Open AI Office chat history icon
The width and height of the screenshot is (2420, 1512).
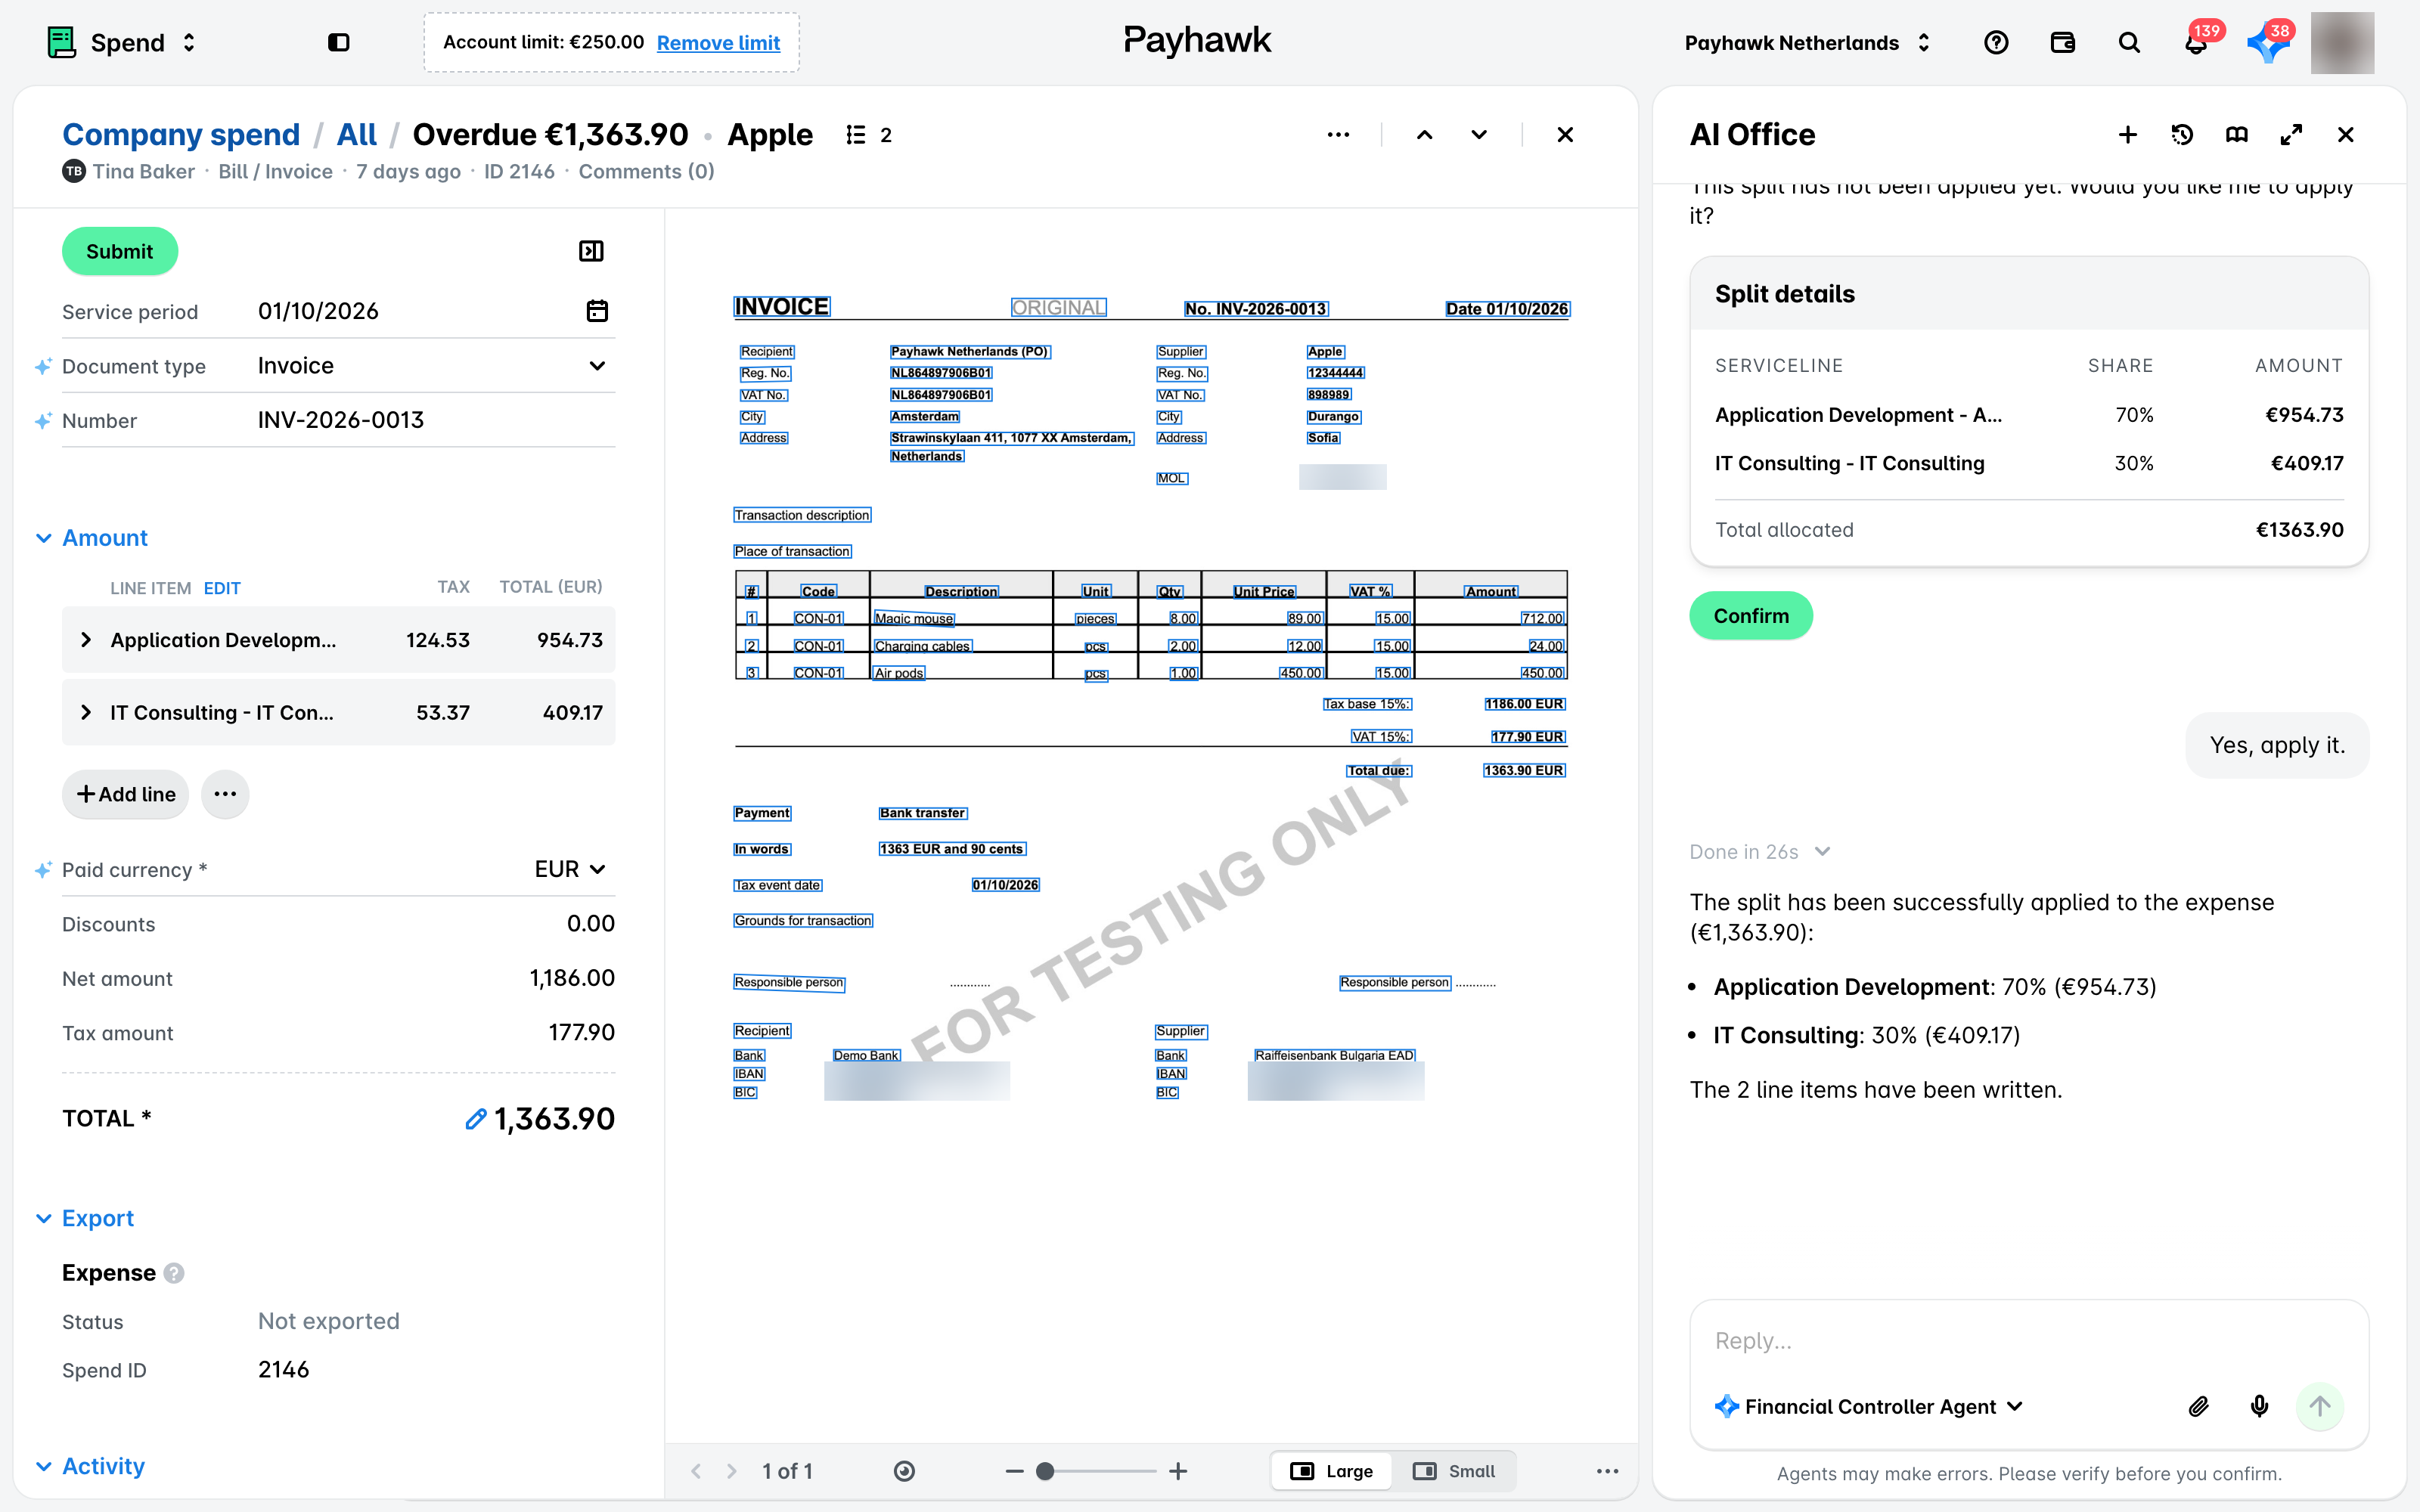click(2182, 135)
